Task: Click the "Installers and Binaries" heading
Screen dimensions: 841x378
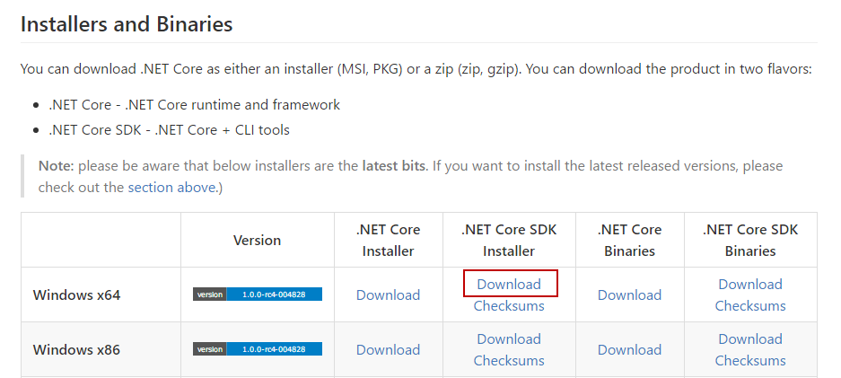Action: (x=127, y=24)
